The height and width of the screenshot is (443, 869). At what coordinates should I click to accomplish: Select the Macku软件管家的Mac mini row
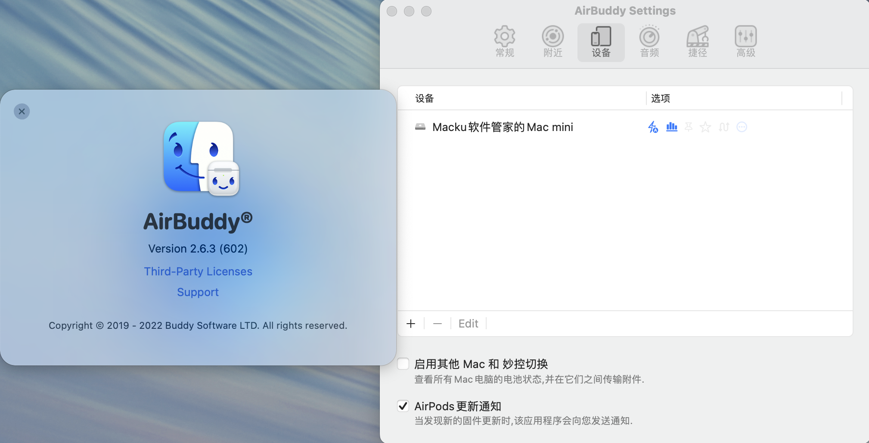tap(625, 127)
